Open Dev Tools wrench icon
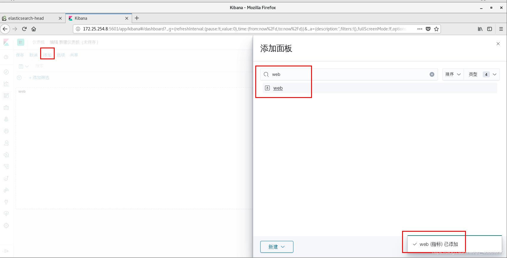The image size is (507, 258). click(x=6, y=202)
